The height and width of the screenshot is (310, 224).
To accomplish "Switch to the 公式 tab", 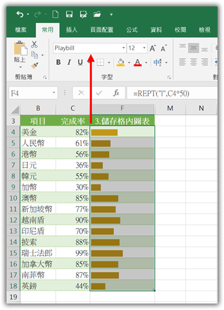I will point(132,30).
